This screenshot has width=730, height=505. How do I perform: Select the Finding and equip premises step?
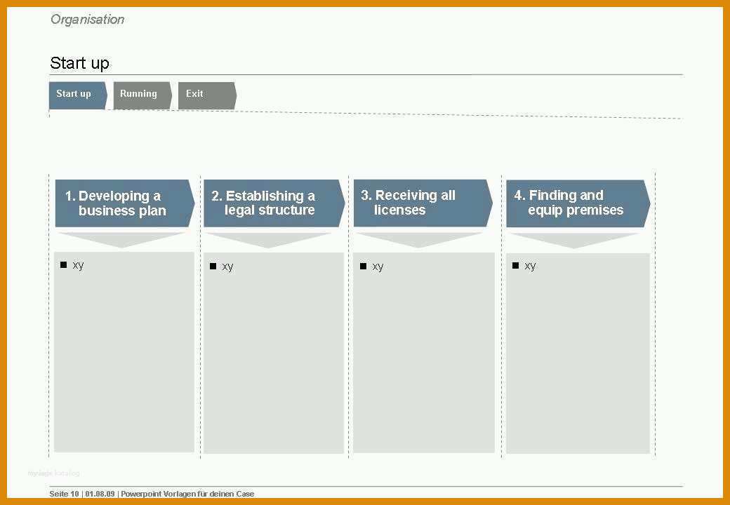point(578,203)
